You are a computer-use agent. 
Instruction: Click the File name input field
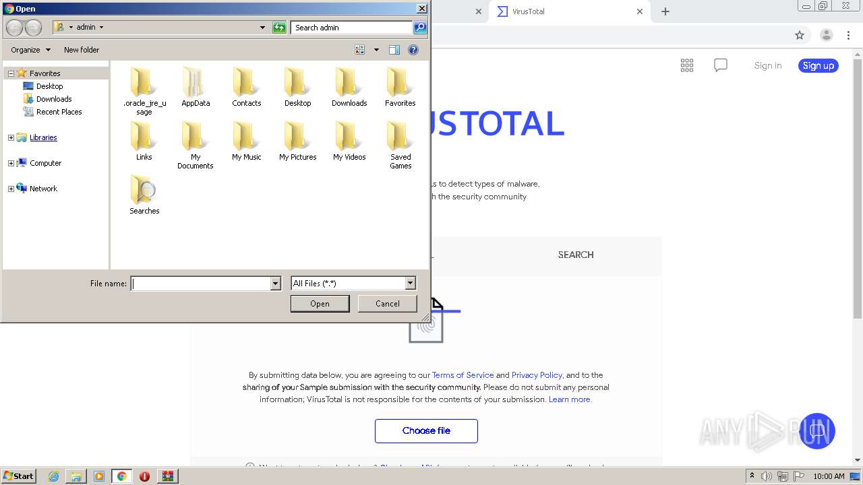(200, 284)
